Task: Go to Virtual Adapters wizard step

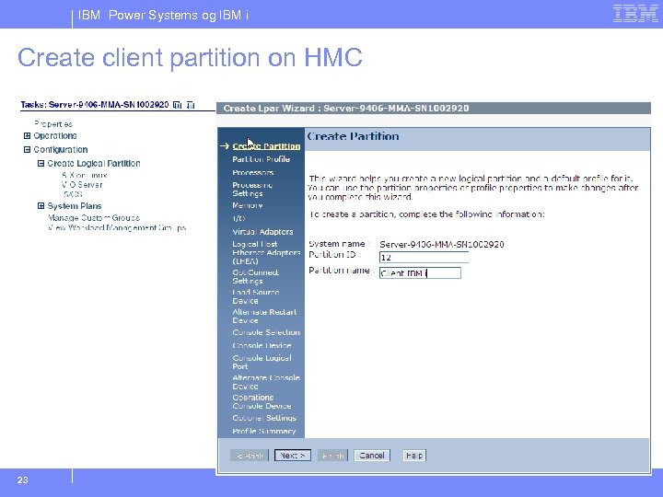Action: pyautogui.click(x=262, y=232)
